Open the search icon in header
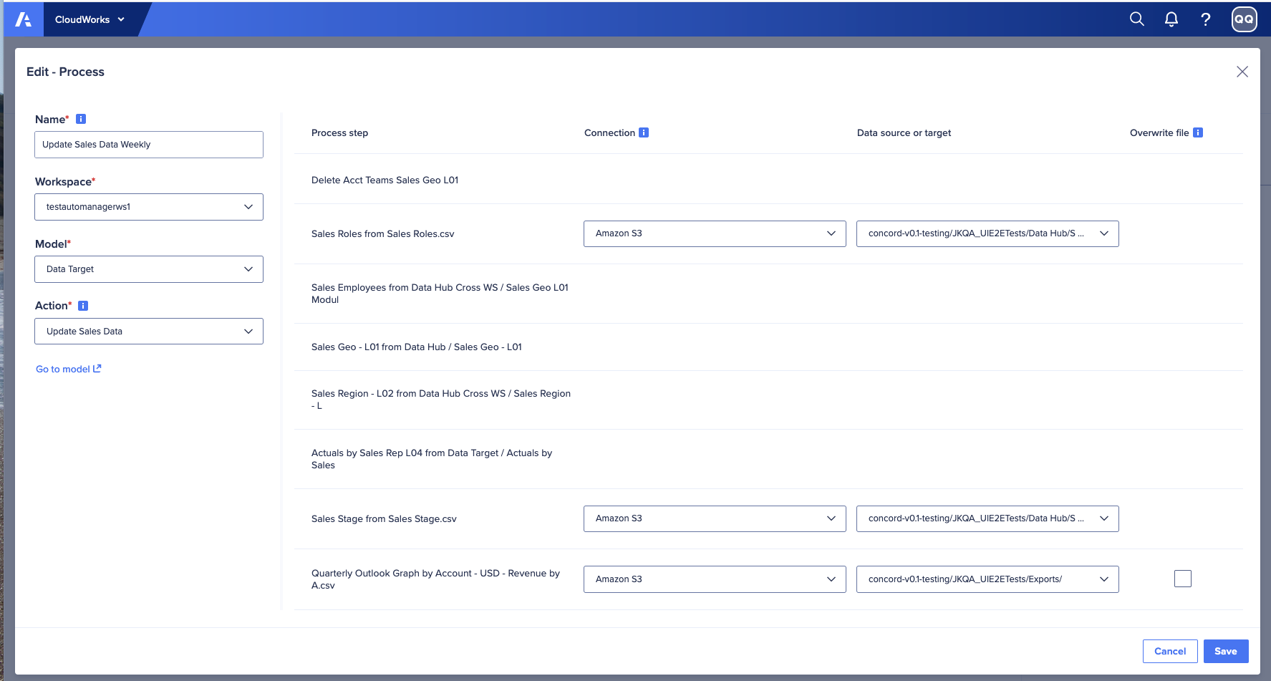 coord(1137,19)
